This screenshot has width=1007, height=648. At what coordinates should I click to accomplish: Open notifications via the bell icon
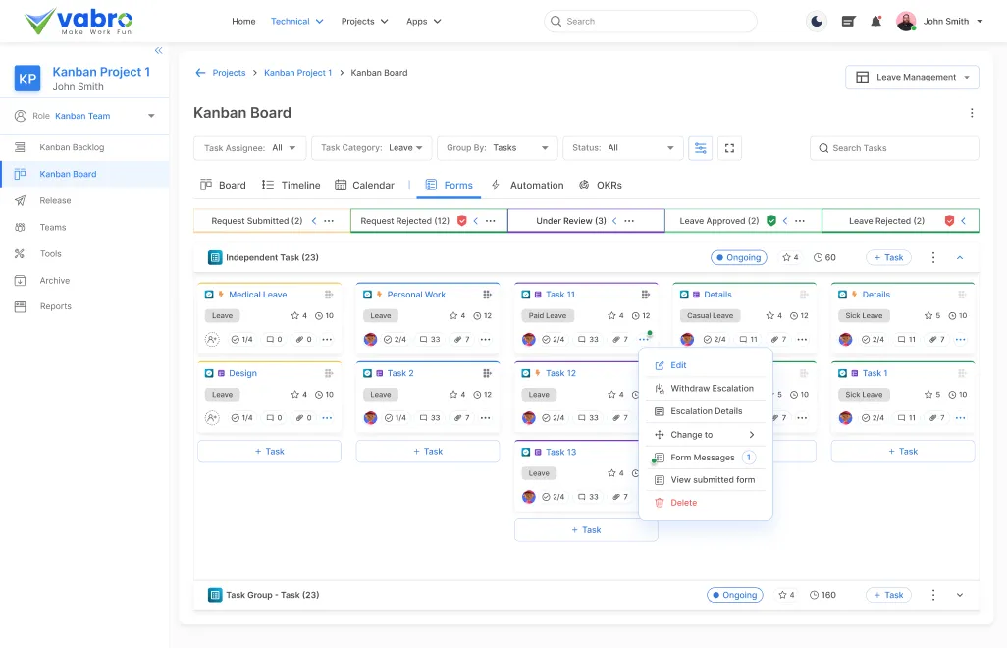875,20
